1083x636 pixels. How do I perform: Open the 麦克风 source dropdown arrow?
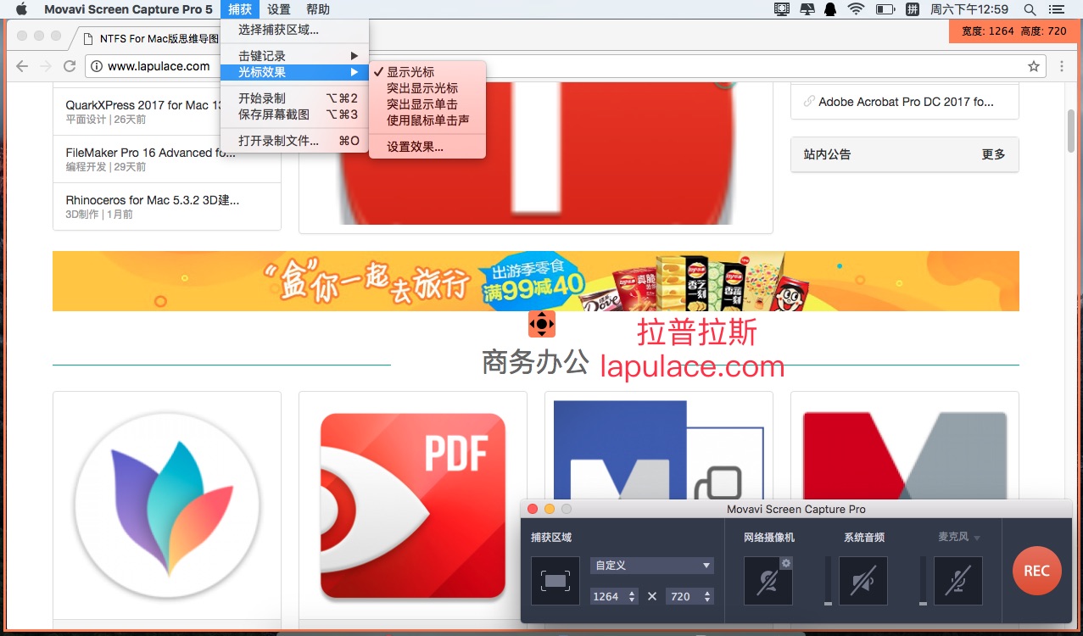point(977,538)
